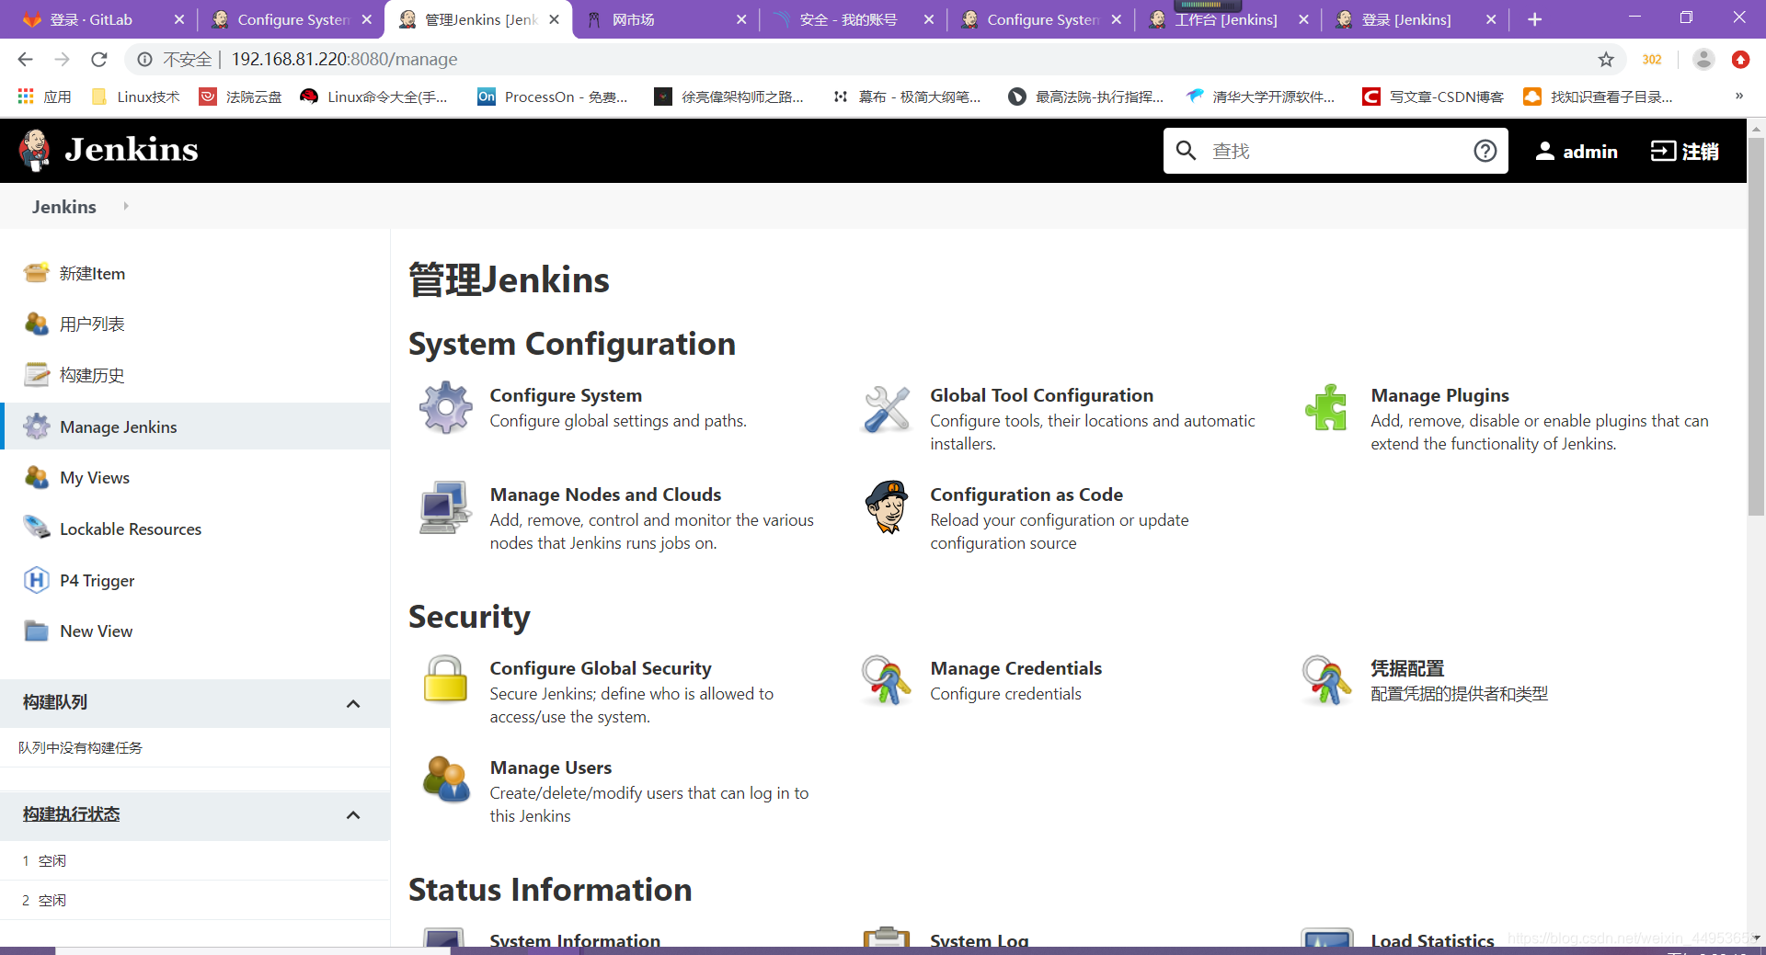Viewport: 1766px width, 955px height.
Task: Click the 新建Item sidebar icon
Action: point(37,273)
